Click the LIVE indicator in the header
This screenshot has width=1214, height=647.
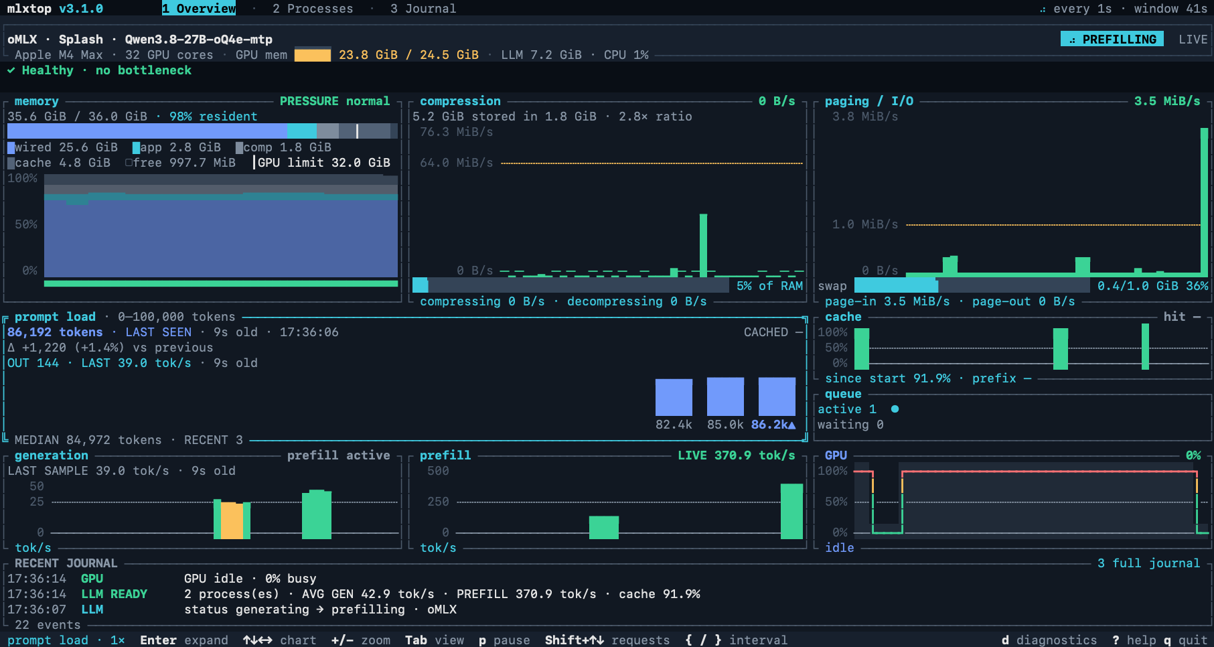click(x=1193, y=40)
